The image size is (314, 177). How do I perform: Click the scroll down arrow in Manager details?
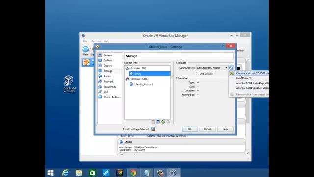point(248,153)
